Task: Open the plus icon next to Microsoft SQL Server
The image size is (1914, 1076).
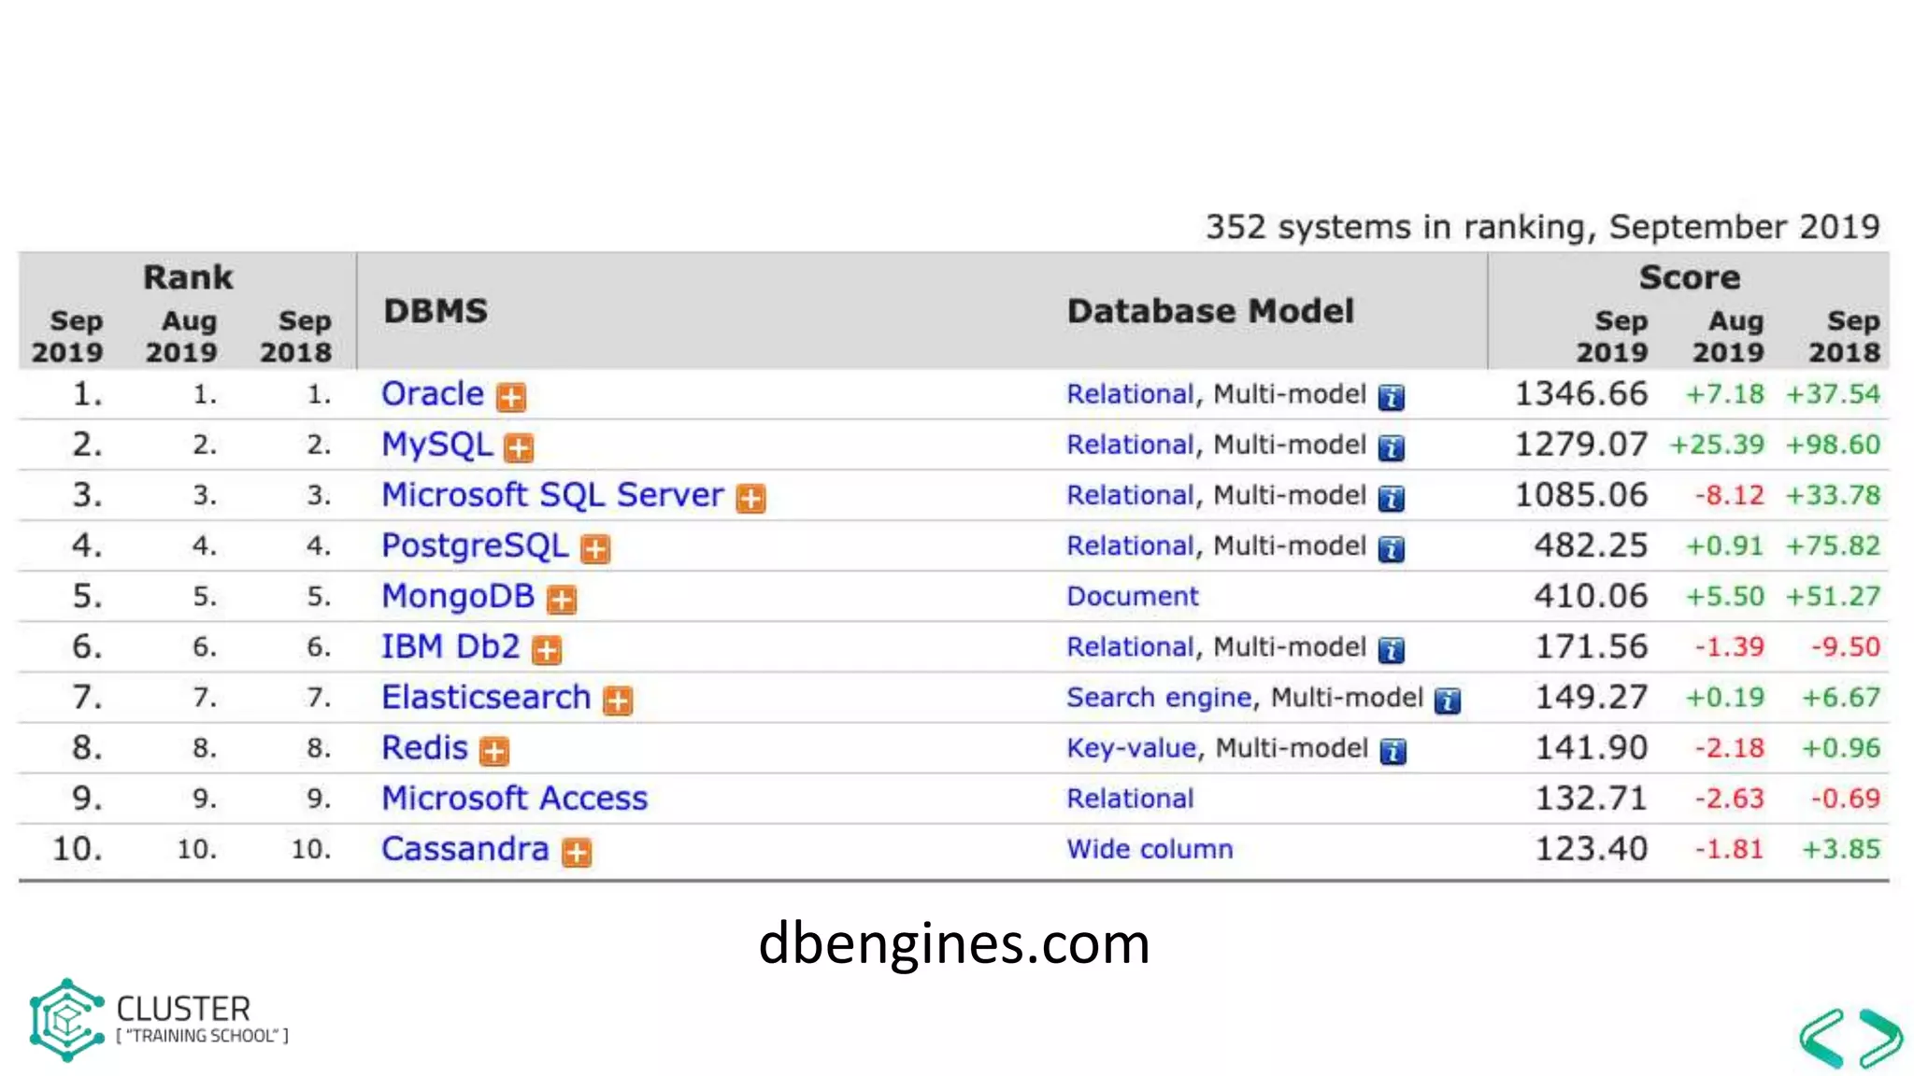Action: (750, 499)
